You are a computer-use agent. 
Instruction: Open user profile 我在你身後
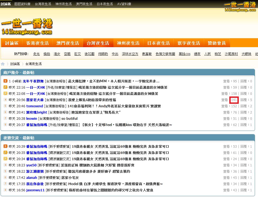(35, 184)
